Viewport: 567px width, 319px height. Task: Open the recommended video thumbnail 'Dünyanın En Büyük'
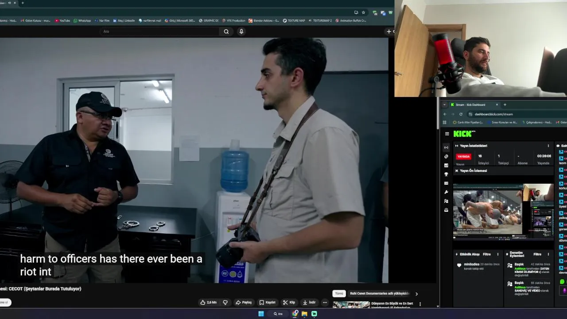tap(351, 304)
